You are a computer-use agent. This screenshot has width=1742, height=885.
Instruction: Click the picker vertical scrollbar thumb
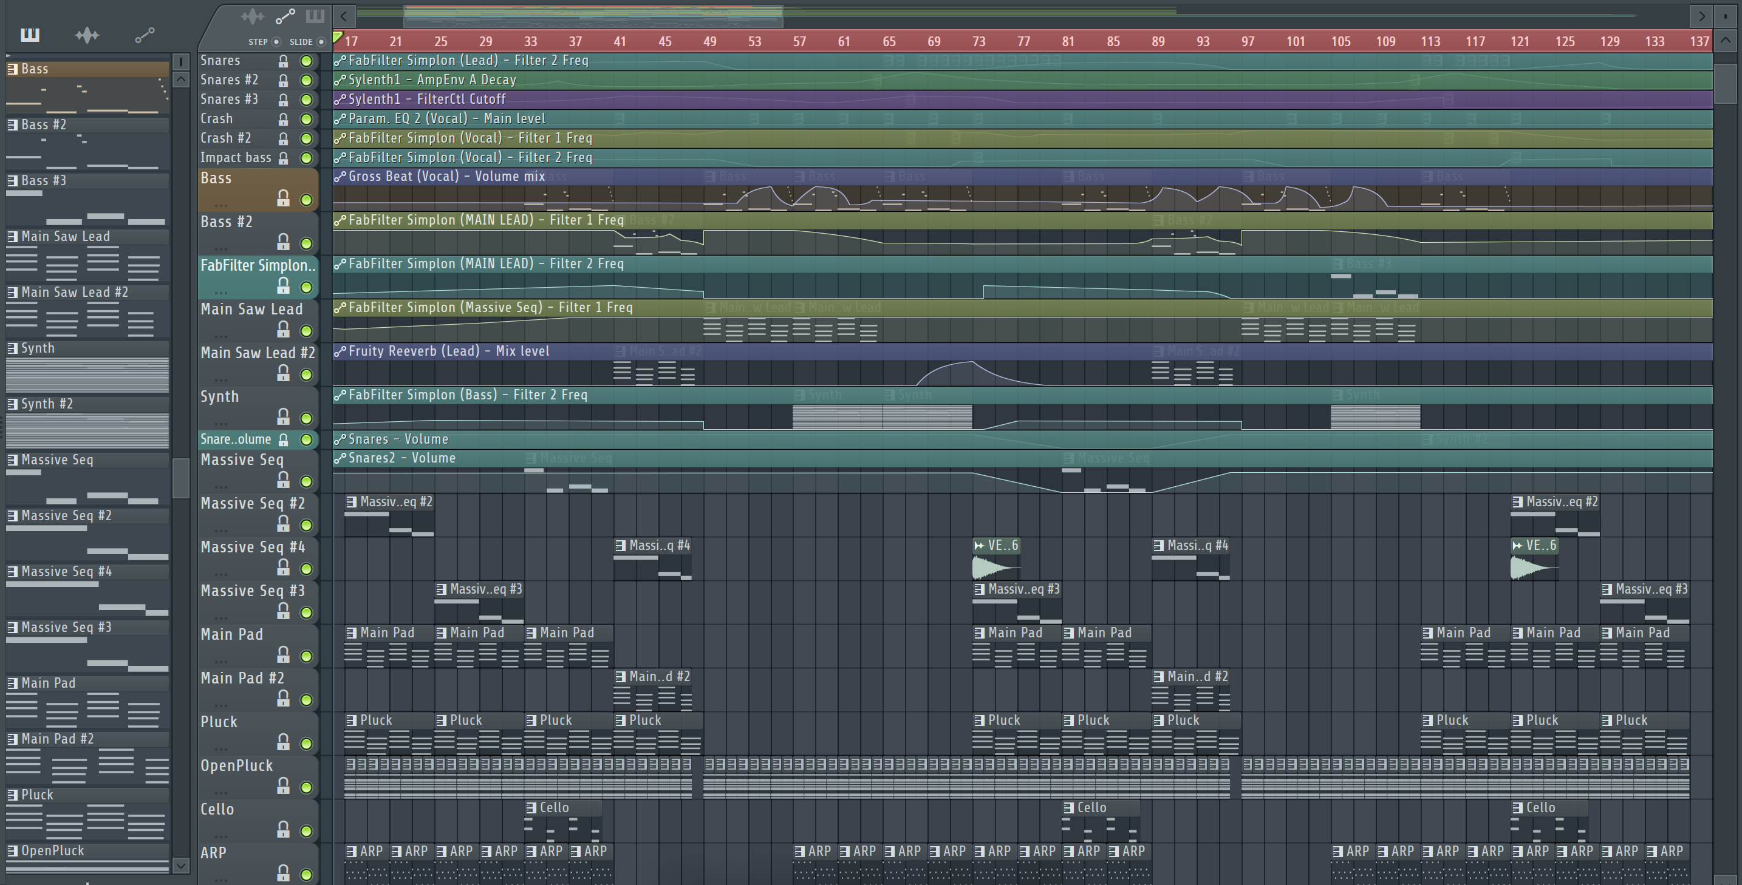click(x=180, y=478)
